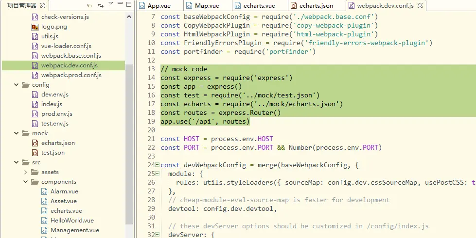The height and width of the screenshot is (238, 476).
Task: Select index.js under config
Action: (x=52, y=104)
